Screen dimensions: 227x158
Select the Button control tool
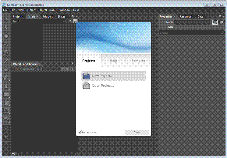pyautogui.click(x=6, y=119)
